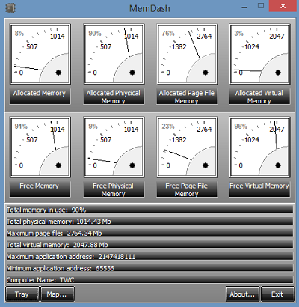Click the Free Page File Memory gauge

187,147
